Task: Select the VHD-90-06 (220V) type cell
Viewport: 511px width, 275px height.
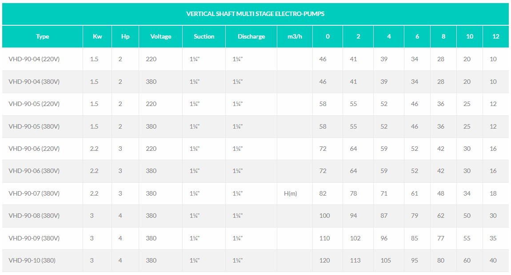Action: point(34,149)
